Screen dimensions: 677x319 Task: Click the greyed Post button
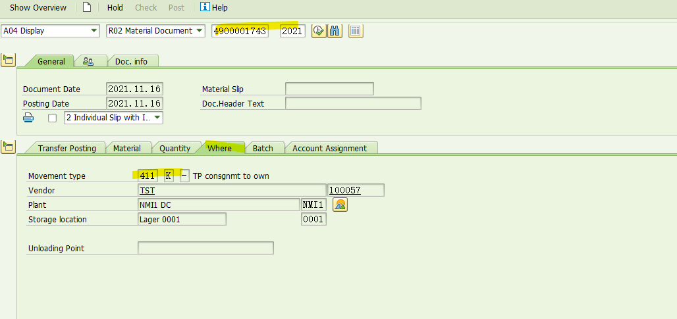pyautogui.click(x=176, y=7)
